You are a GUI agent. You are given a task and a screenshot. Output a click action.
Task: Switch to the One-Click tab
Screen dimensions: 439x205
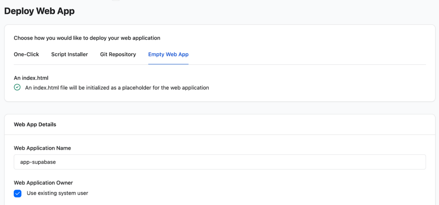26,54
